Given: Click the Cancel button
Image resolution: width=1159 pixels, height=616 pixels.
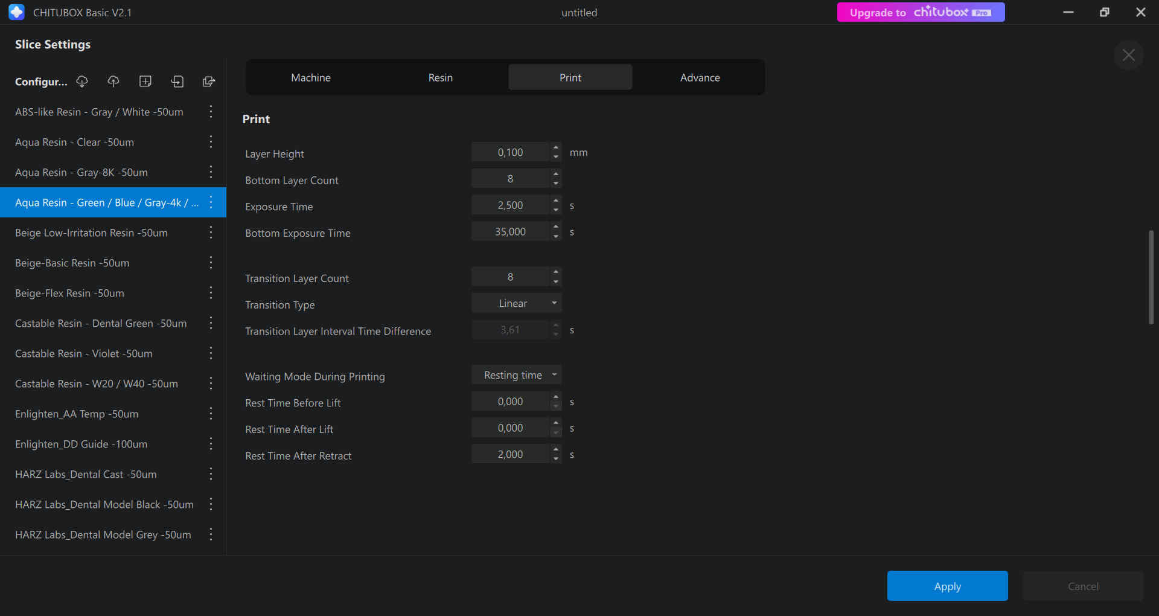Looking at the screenshot, I should (1083, 586).
